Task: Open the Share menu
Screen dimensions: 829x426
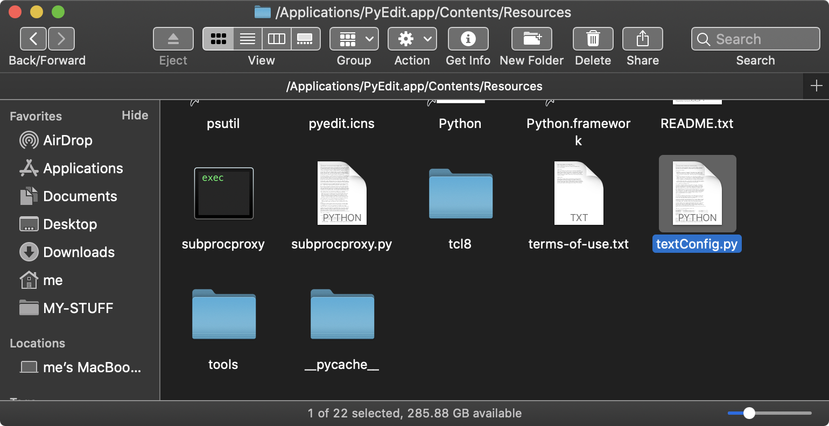Action: click(x=643, y=39)
